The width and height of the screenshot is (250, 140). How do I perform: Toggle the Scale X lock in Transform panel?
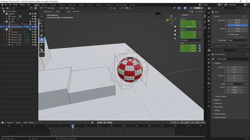click(x=200, y=46)
